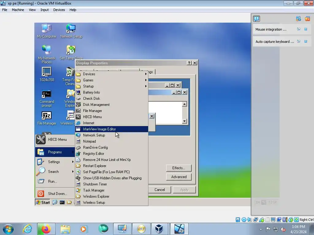Select the 1024x768 desktop shortcut
This screenshot has height=235, width=314.
[47, 74]
